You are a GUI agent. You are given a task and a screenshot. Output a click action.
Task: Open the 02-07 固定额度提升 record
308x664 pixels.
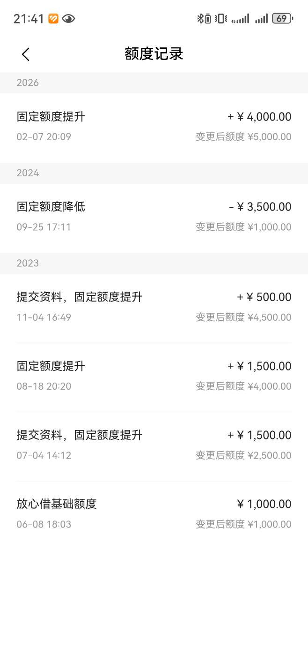tap(154, 126)
